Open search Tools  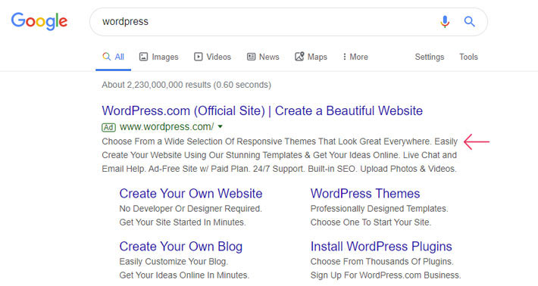coord(468,57)
